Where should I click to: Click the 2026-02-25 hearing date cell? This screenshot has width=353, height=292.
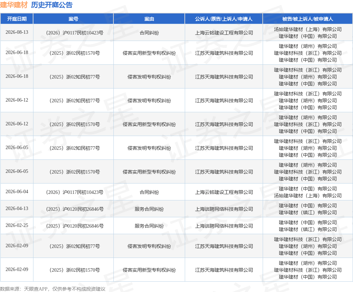click(x=17, y=226)
